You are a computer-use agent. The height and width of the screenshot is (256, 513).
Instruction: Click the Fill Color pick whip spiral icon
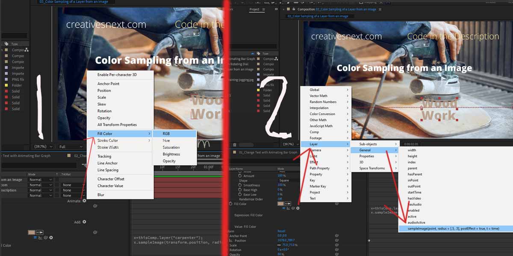(x=293, y=208)
